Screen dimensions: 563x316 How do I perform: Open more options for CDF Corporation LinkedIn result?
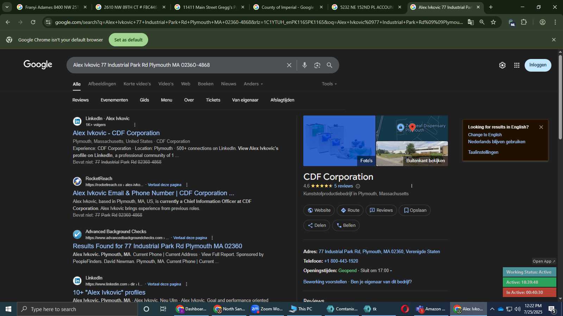tap(135, 125)
